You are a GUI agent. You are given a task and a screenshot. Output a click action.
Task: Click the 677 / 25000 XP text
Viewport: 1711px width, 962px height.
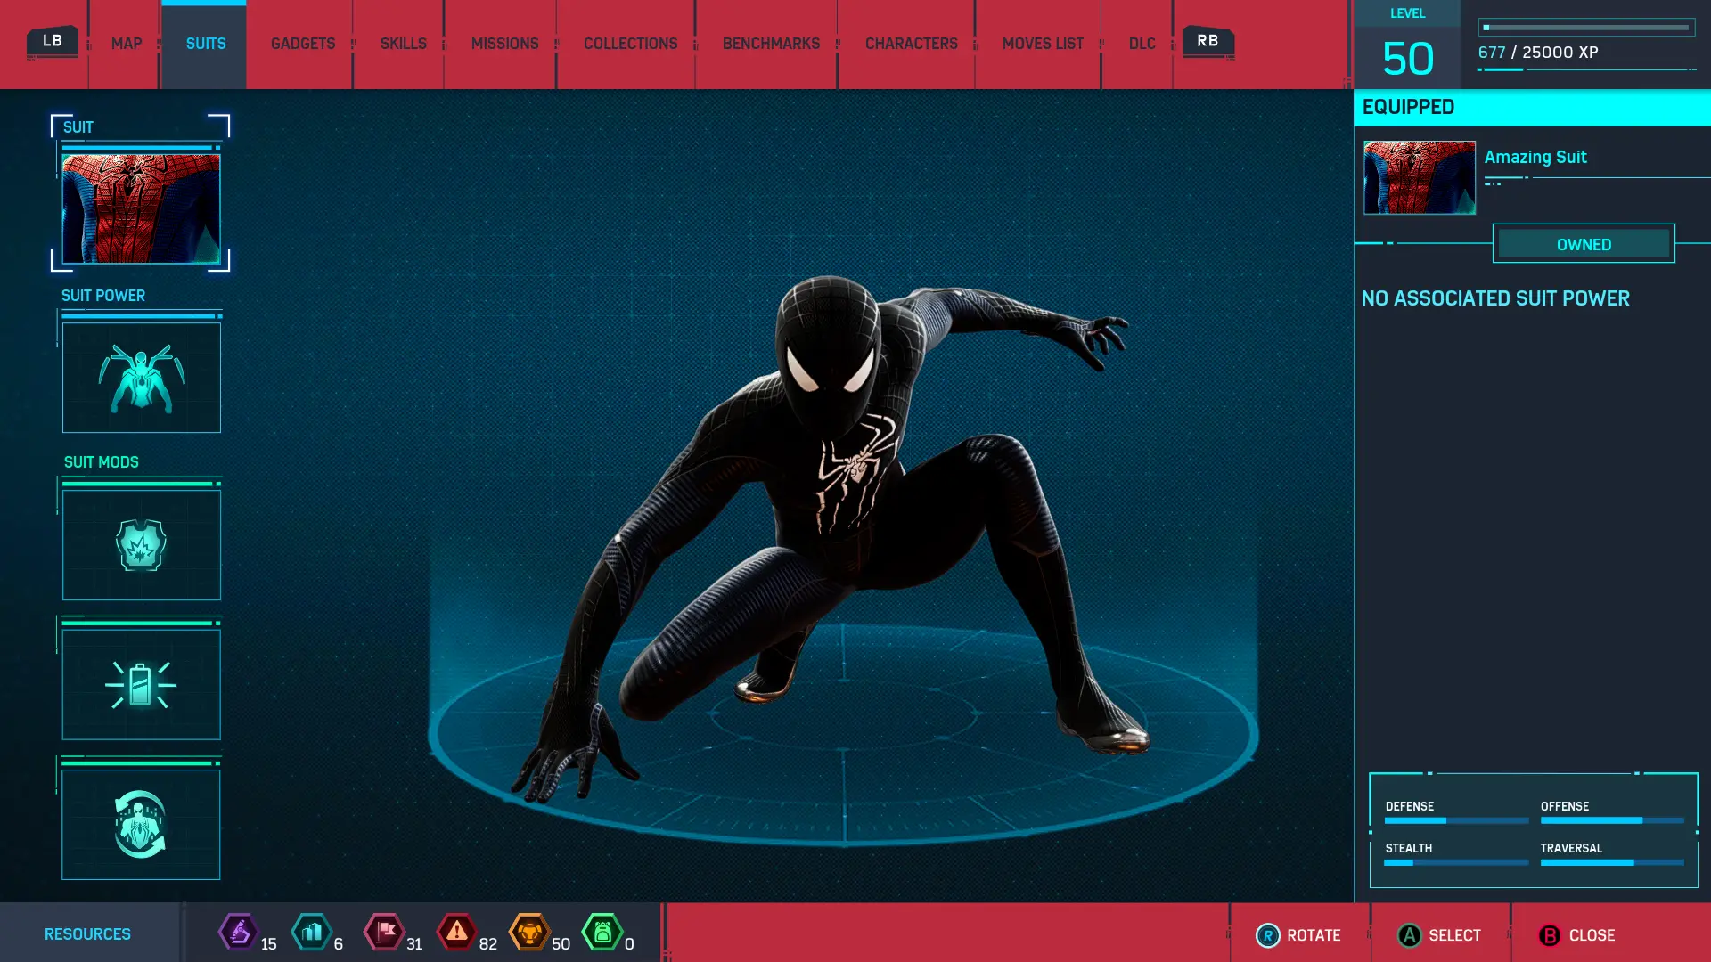[1538, 53]
